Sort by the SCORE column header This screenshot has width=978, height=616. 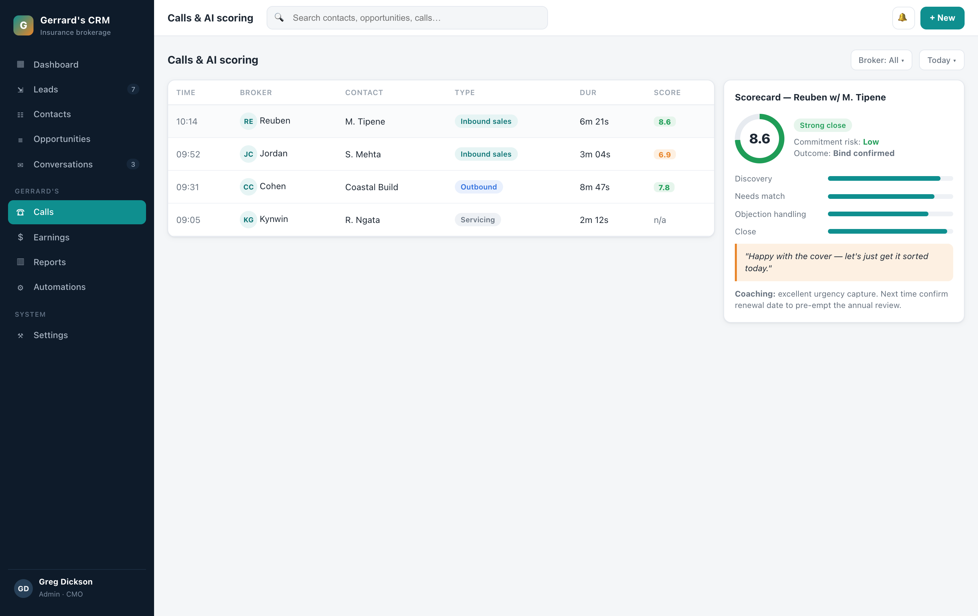click(x=667, y=93)
